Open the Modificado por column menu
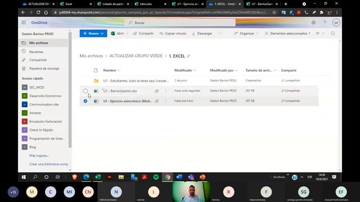The height and width of the screenshot is (202, 360). click(x=224, y=70)
